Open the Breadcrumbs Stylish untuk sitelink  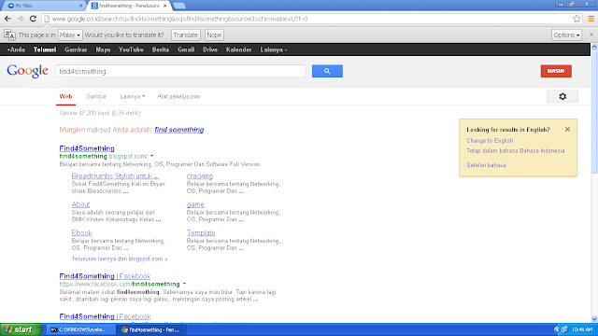coord(115,176)
